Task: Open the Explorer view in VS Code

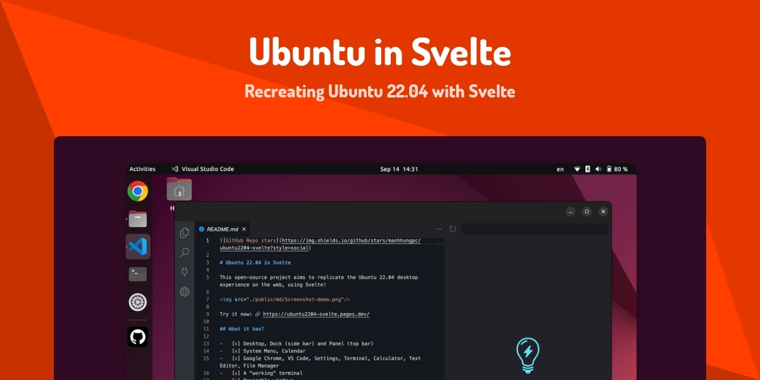Action: coord(184,232)
